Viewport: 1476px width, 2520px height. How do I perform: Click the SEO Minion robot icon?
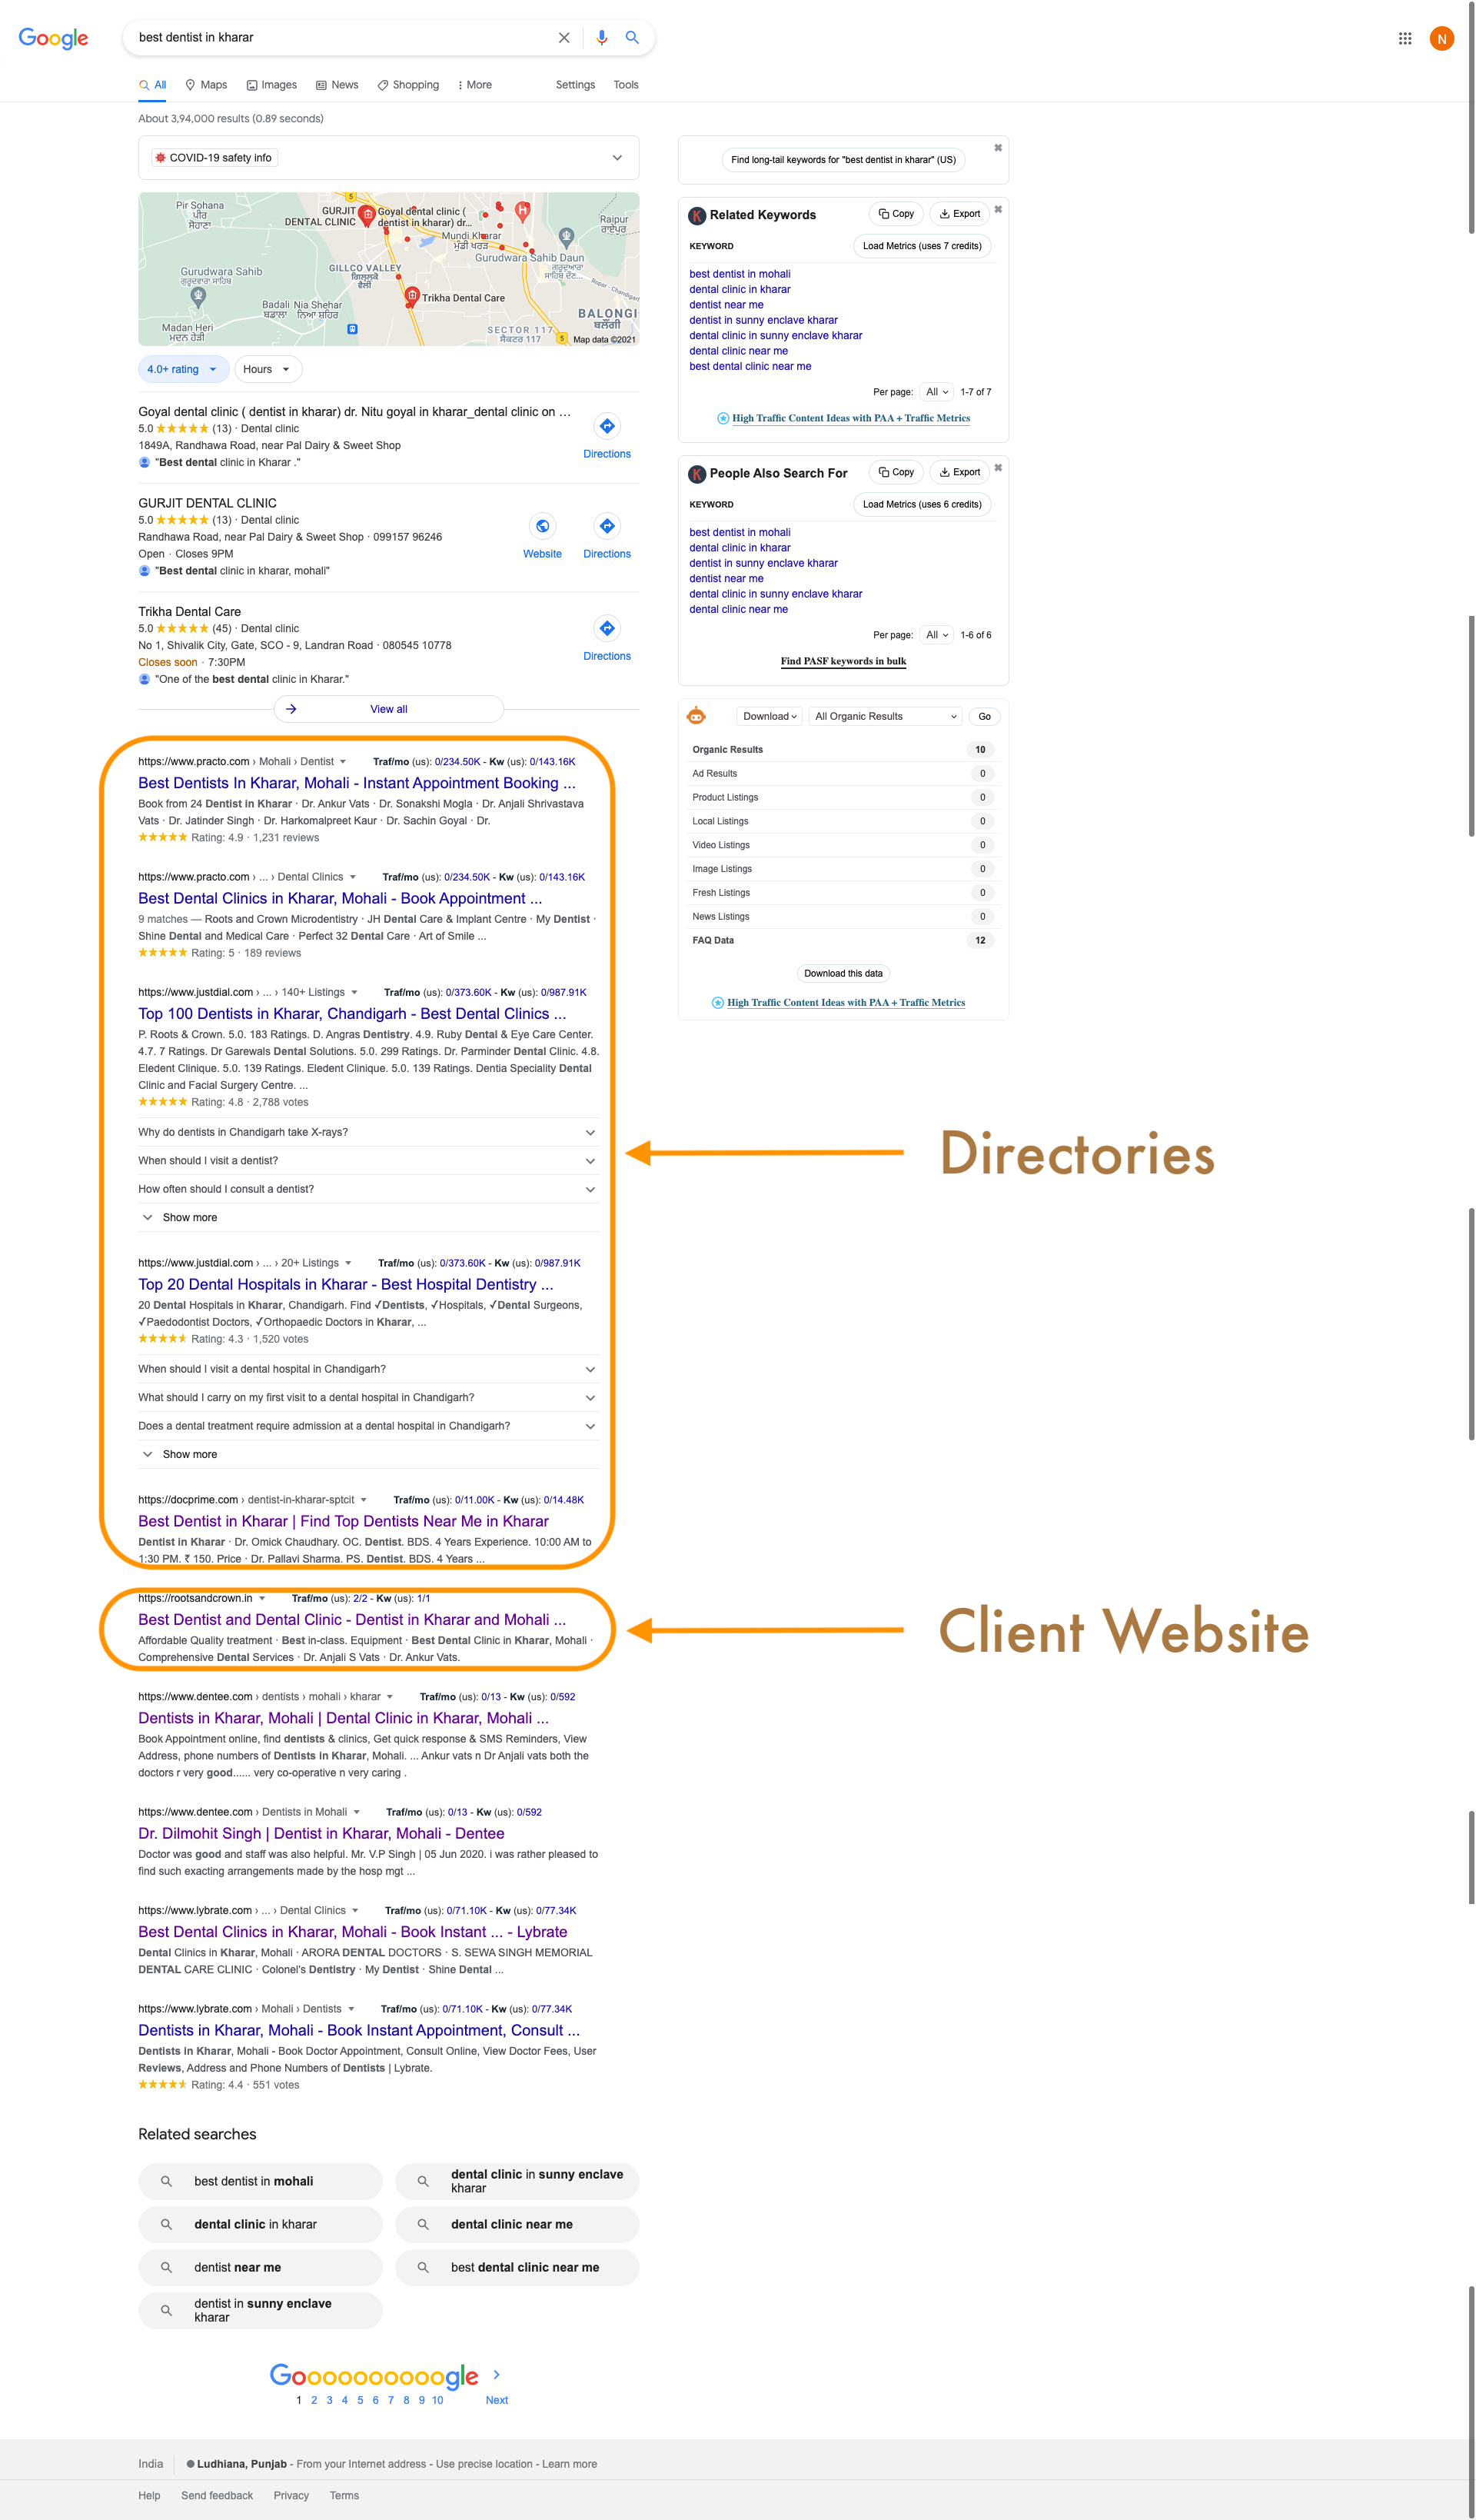click(x=696, y=716)
